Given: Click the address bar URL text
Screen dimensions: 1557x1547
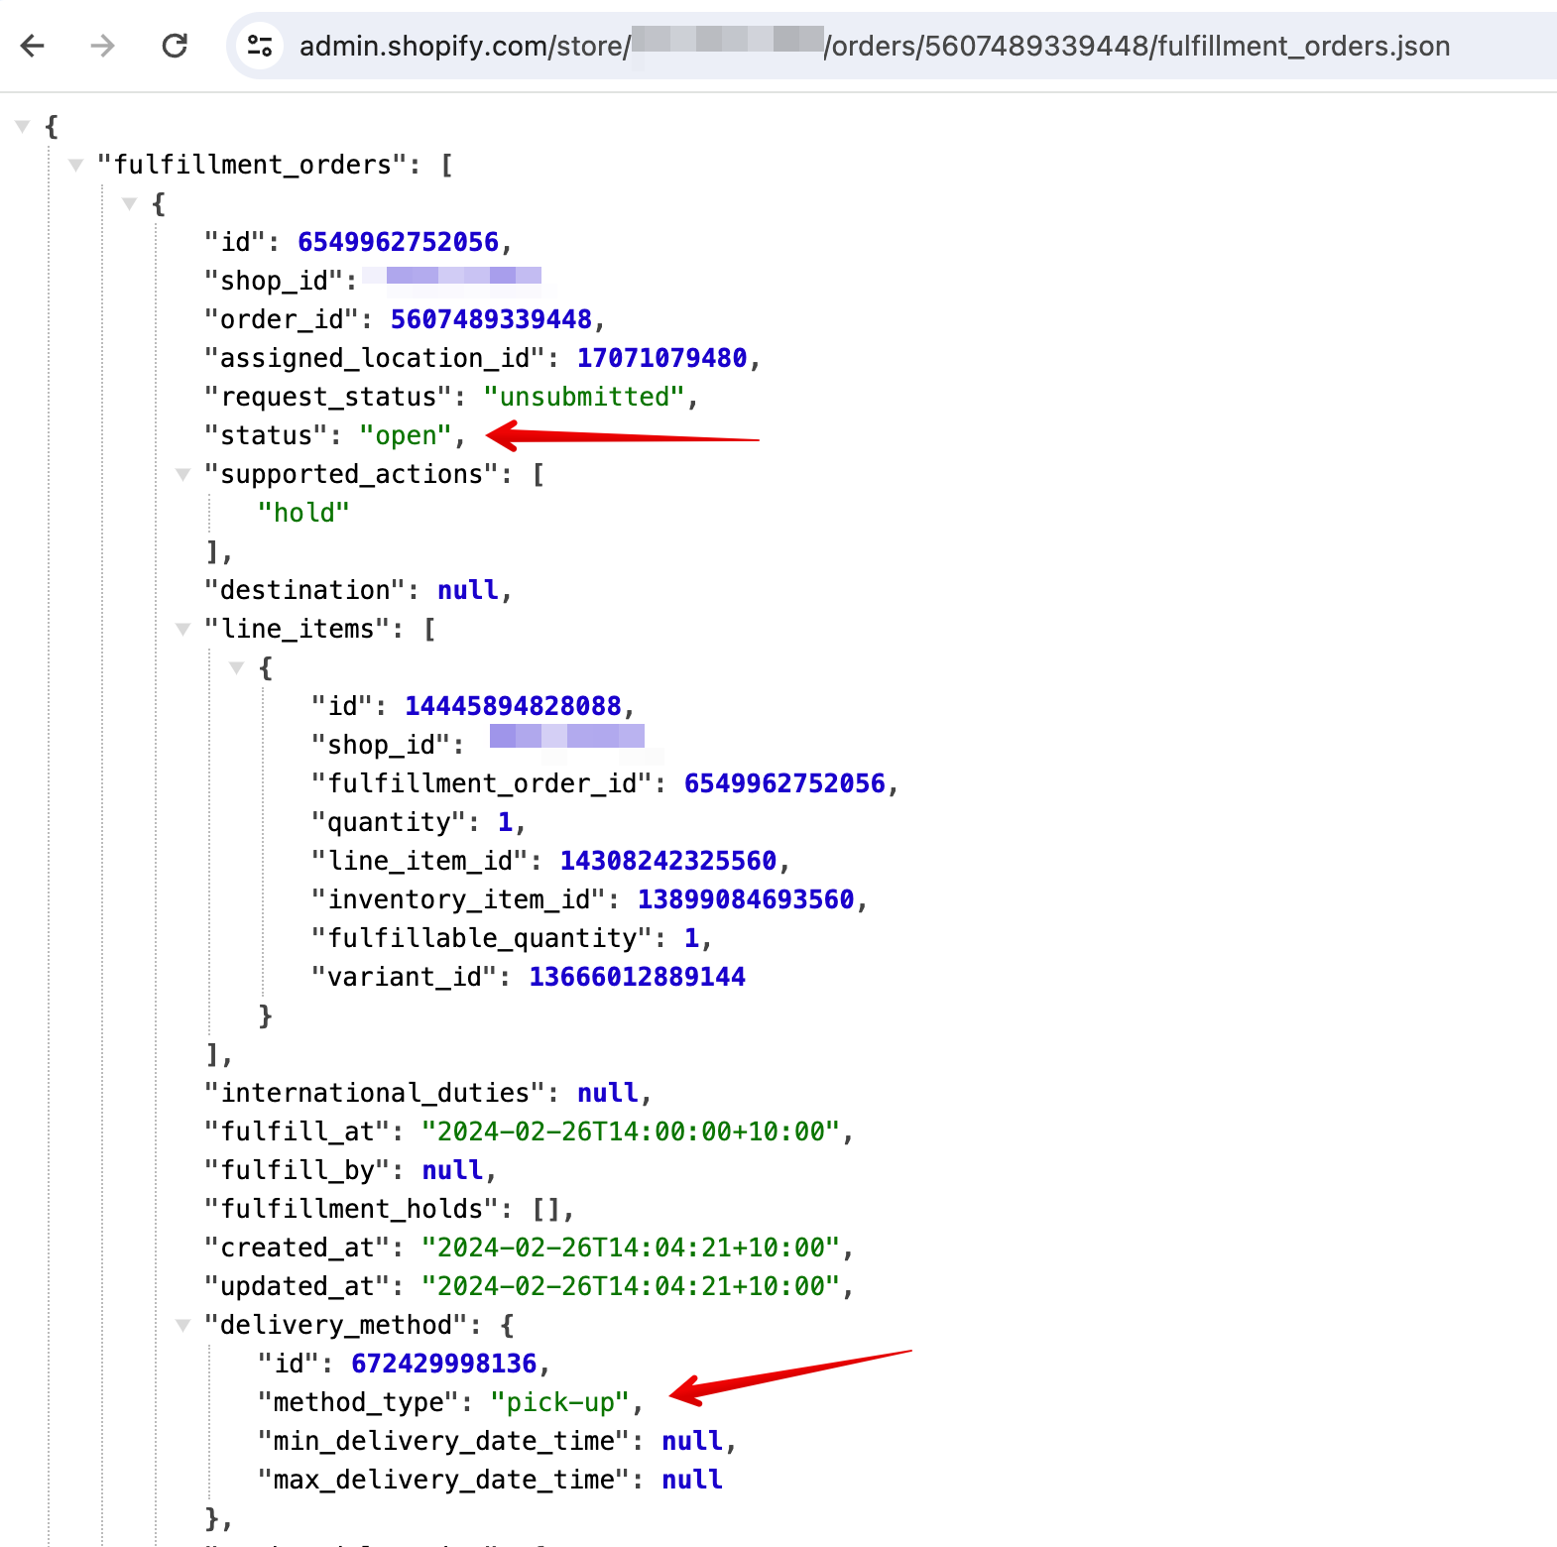Looking at the screenshot, I should point(873,46).
